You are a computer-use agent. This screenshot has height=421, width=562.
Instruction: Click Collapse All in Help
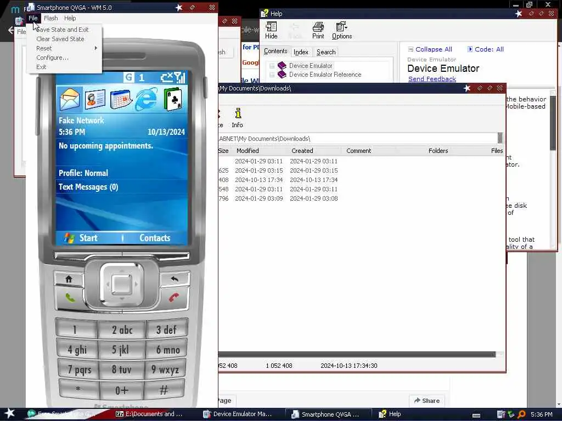coord(430,49)
